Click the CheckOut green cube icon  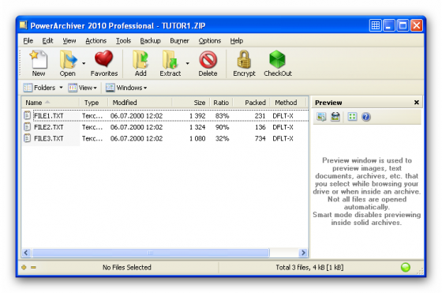[277, 59]
